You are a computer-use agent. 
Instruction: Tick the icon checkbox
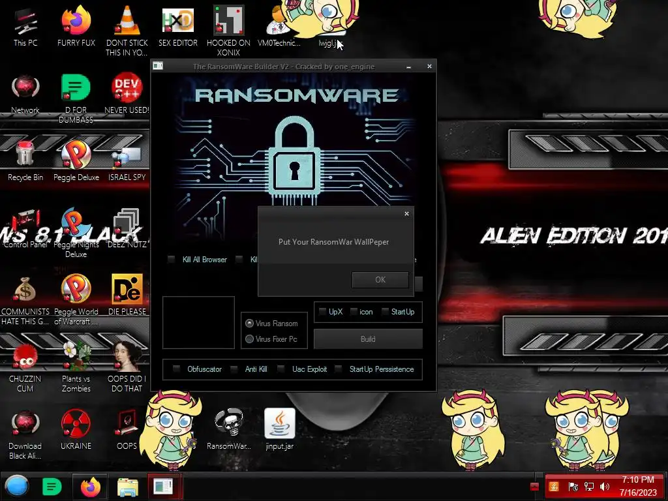(354, 312)
